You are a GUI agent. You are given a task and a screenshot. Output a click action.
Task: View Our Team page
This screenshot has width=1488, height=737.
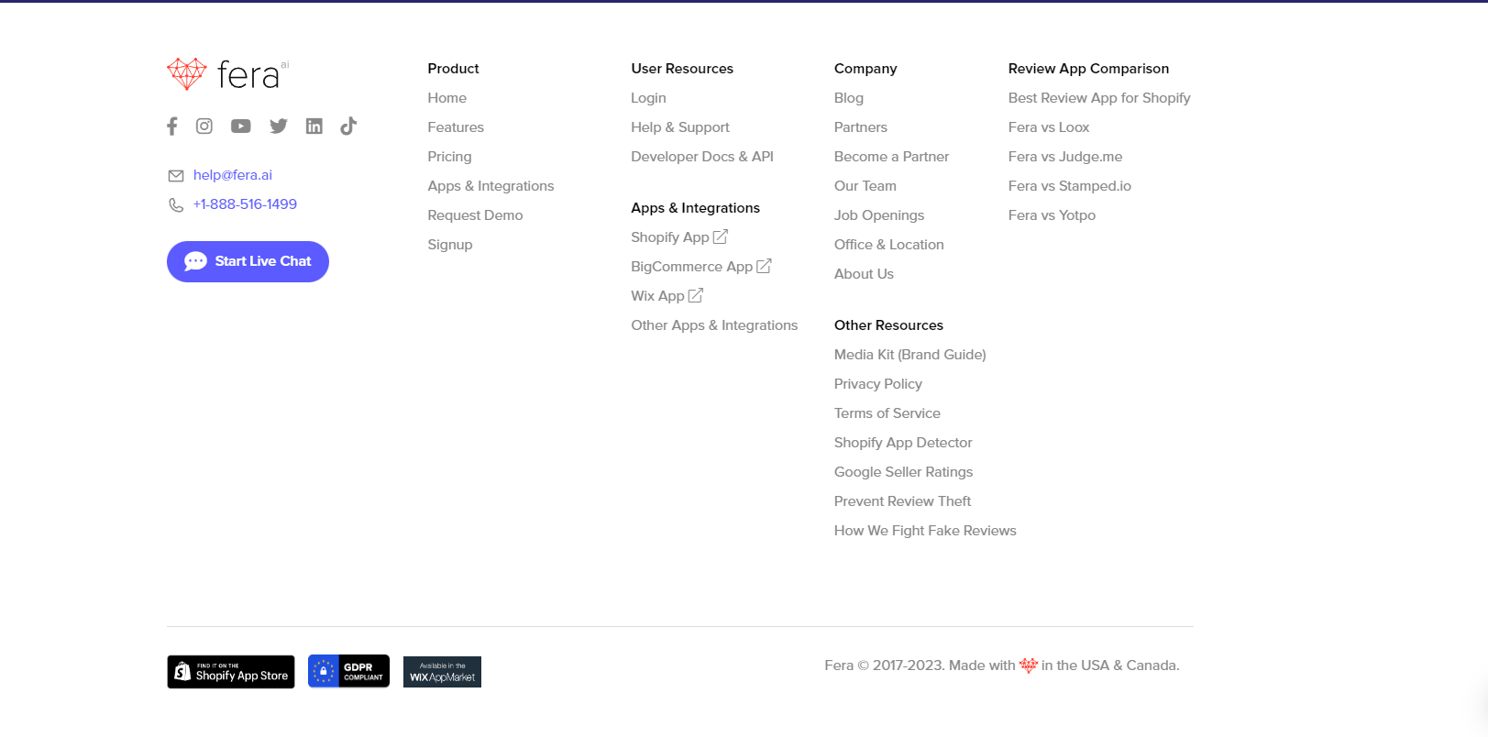point(865,186)
